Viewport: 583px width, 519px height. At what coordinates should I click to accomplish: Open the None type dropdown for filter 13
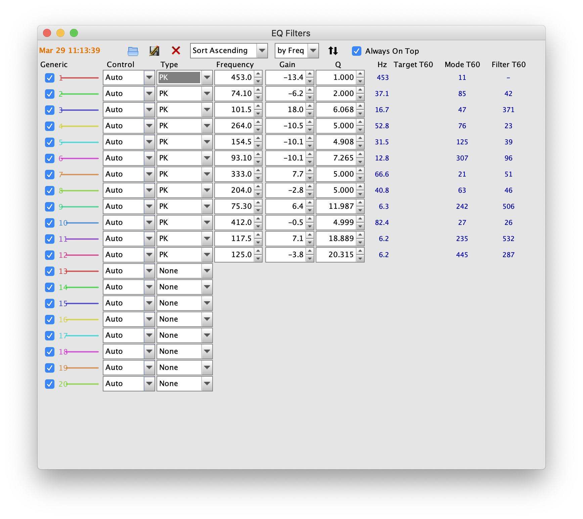pyautogui.click(x=185, y=271)
